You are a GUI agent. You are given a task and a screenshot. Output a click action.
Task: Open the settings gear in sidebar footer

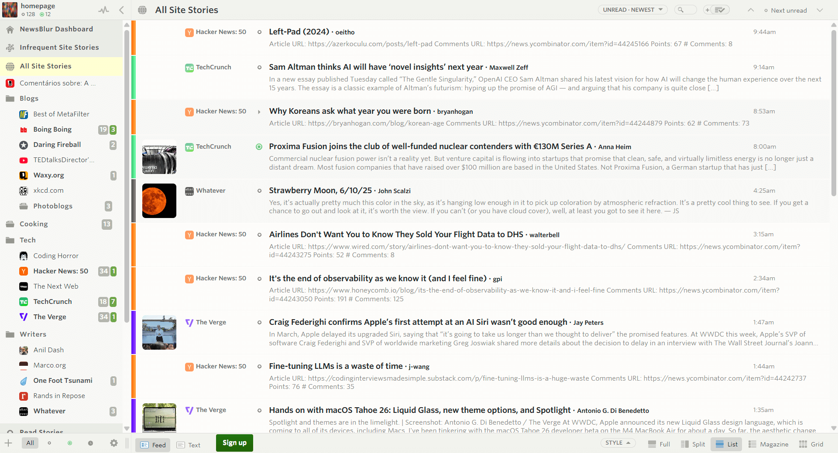(114, 443)
